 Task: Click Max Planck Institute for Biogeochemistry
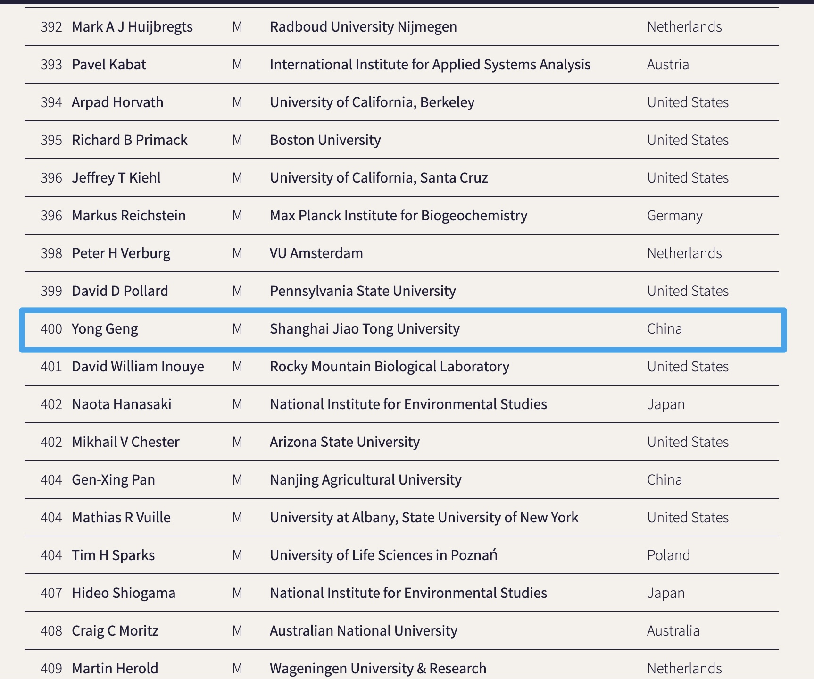(x=399, y=216)
